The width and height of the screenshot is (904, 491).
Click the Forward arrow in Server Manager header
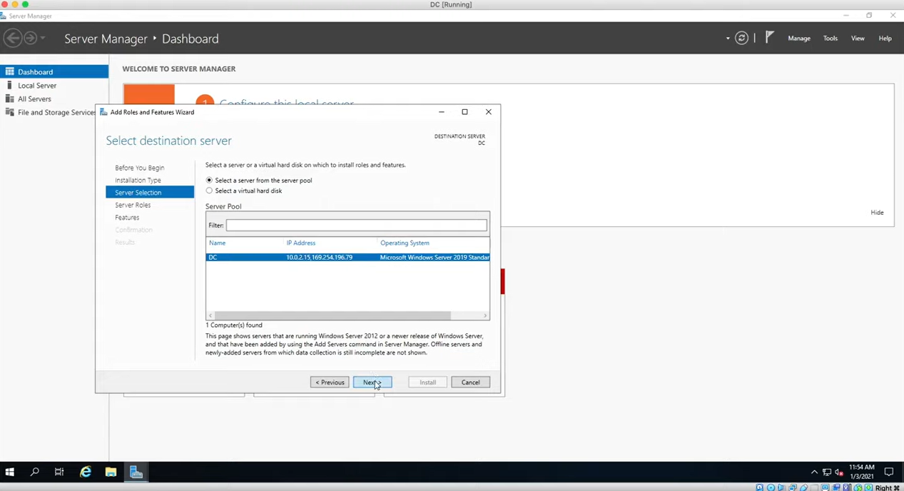[x=31, y=38]
